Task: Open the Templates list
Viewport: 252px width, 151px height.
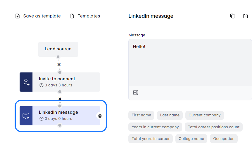Action: pyautogui.click(x=85, y=16)
